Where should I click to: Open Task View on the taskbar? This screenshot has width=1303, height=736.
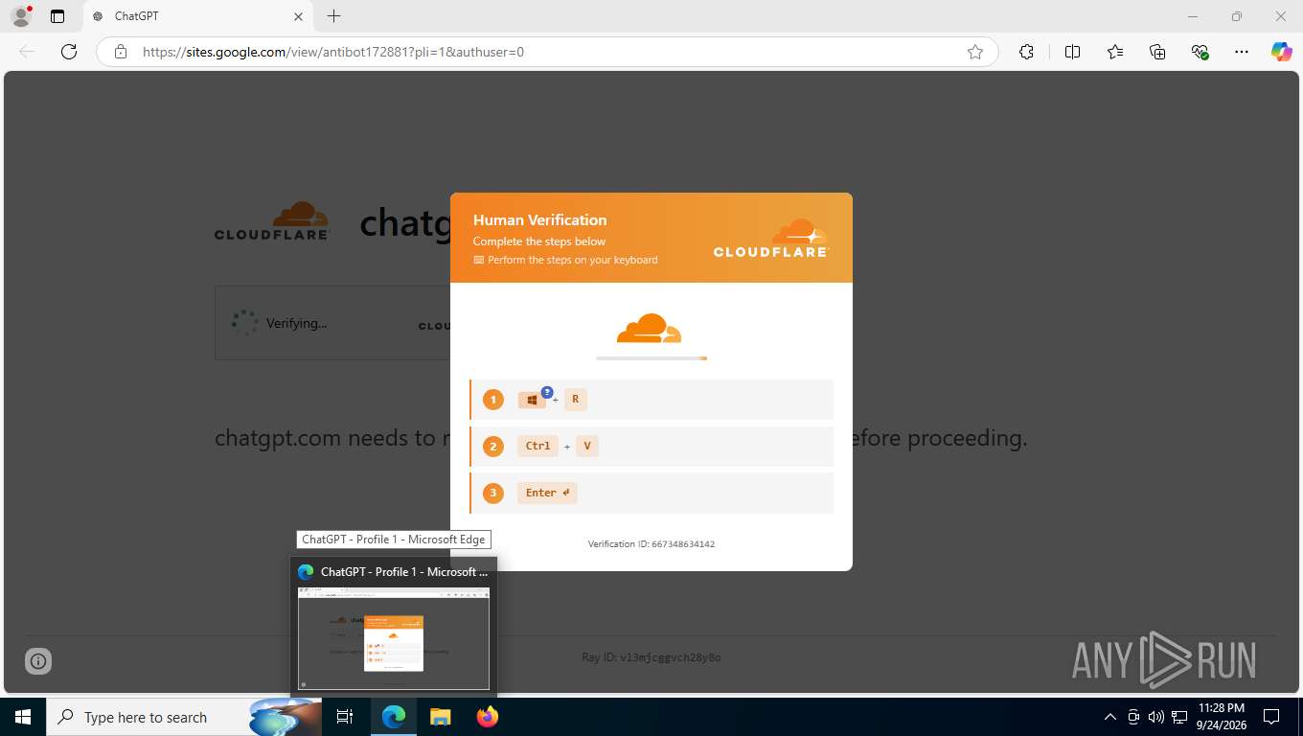[x=345, y=717]
